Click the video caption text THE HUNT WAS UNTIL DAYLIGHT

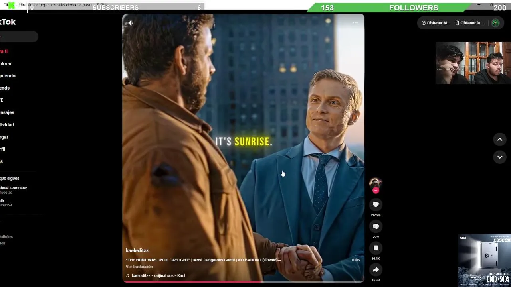203,260
